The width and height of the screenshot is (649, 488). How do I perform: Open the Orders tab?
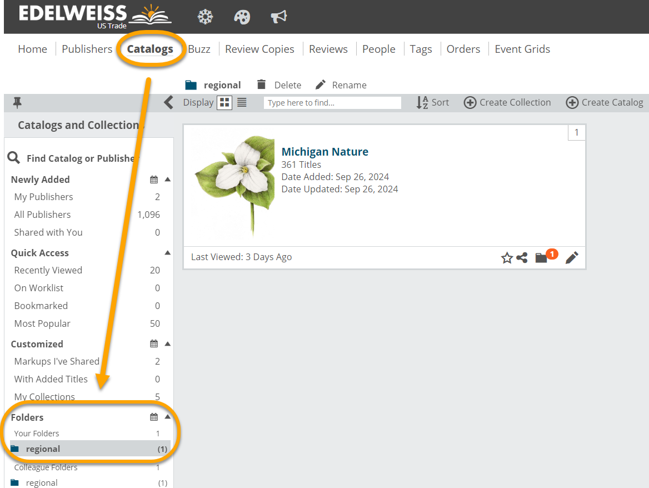coord(463,49)
